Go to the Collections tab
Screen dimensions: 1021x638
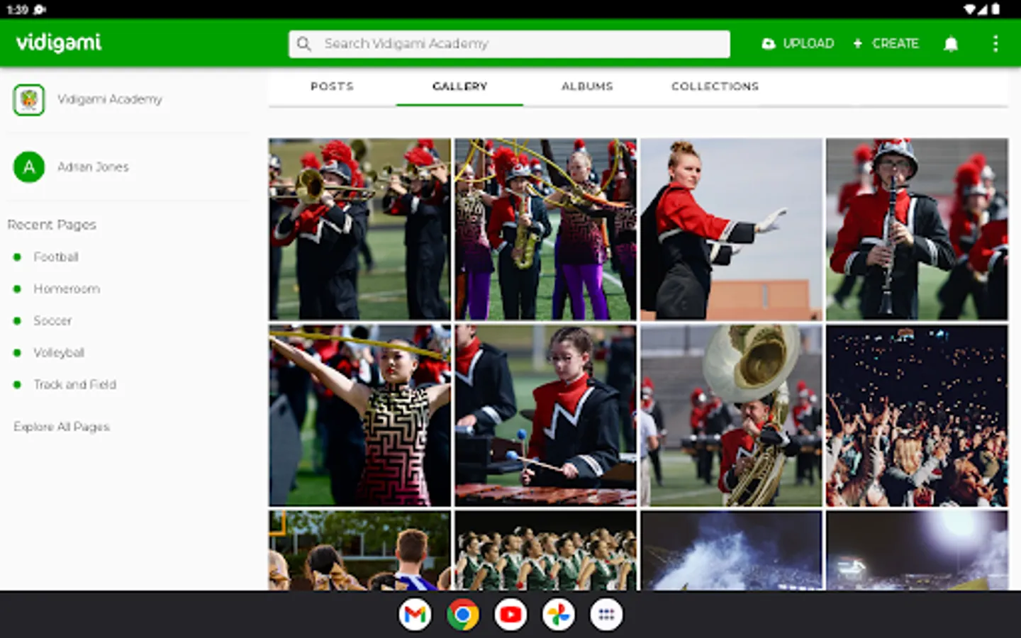pos(715,86)
